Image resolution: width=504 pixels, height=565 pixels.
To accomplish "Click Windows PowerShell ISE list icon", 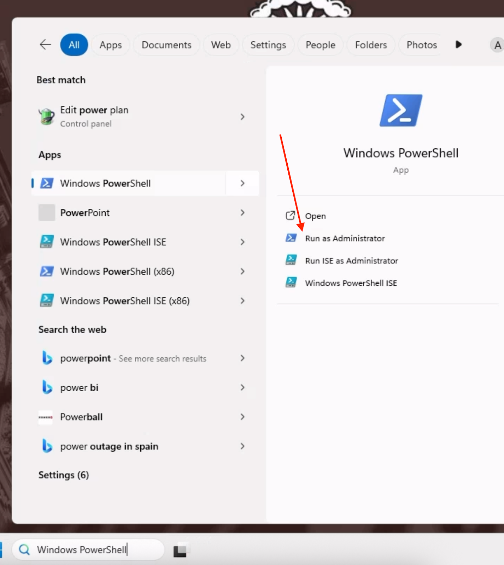I will pos(47,242).
